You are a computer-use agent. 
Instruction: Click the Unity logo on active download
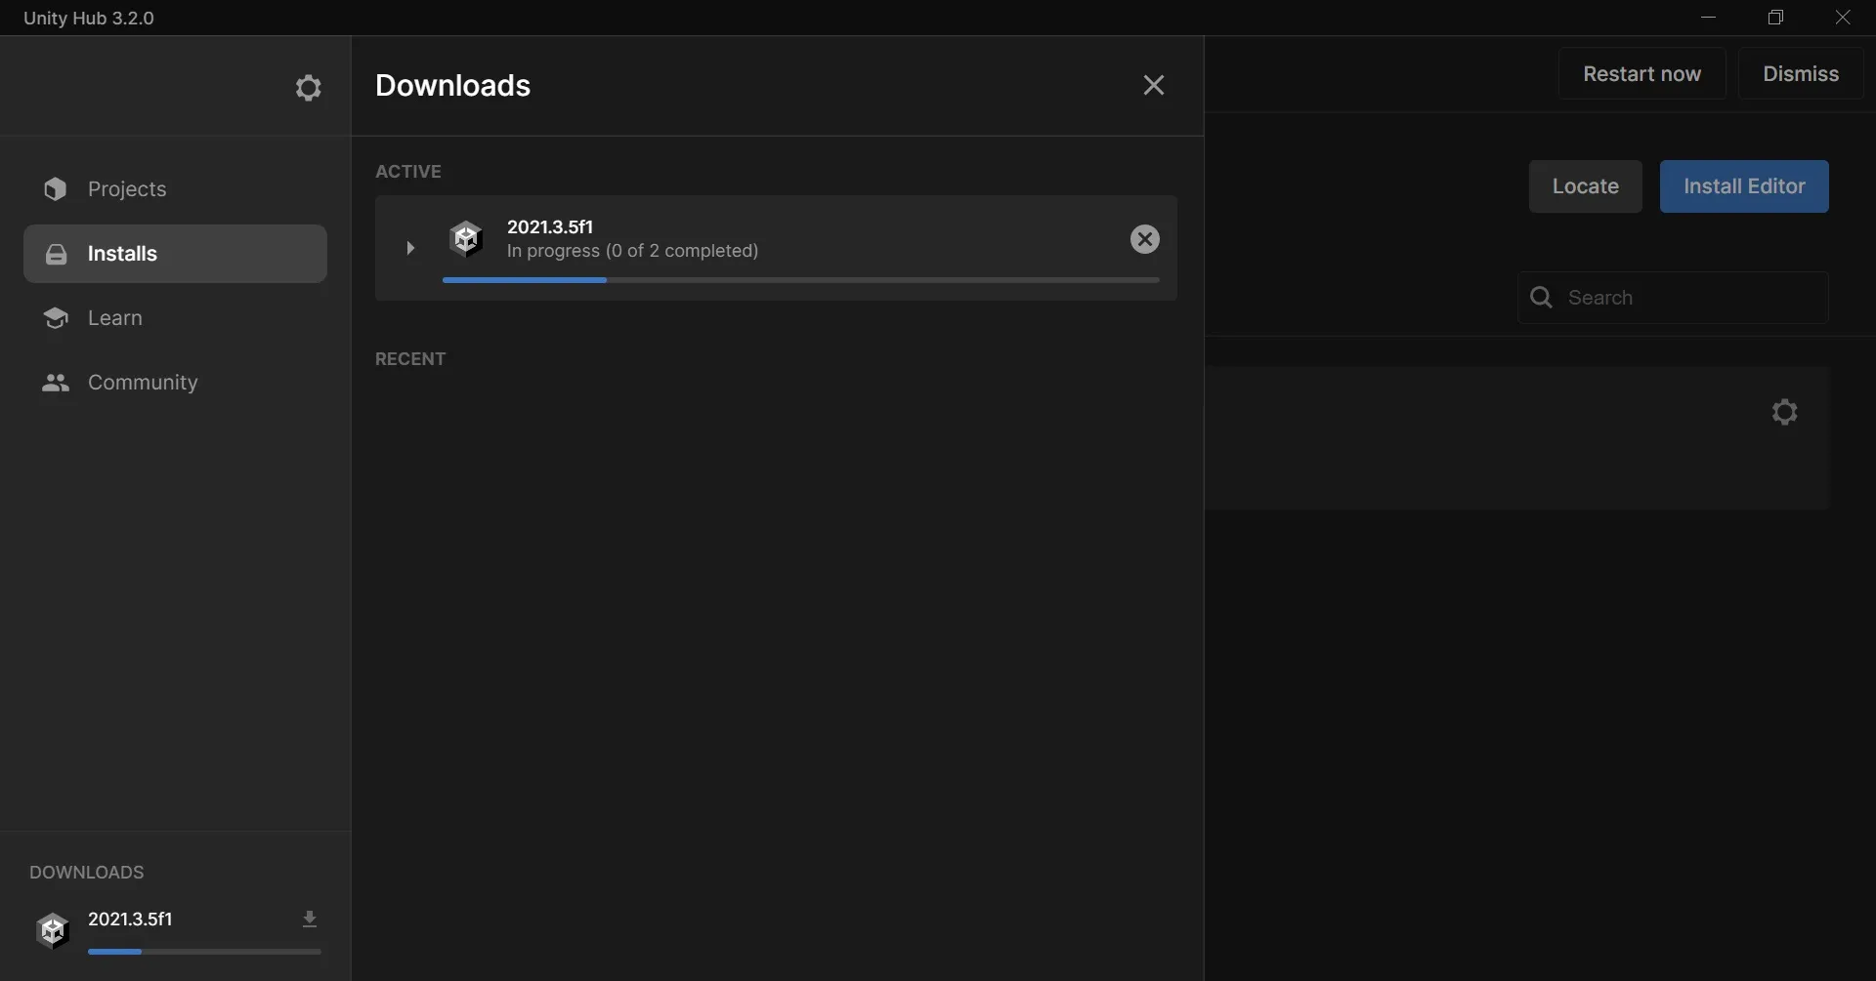click(x=466, y=239)
